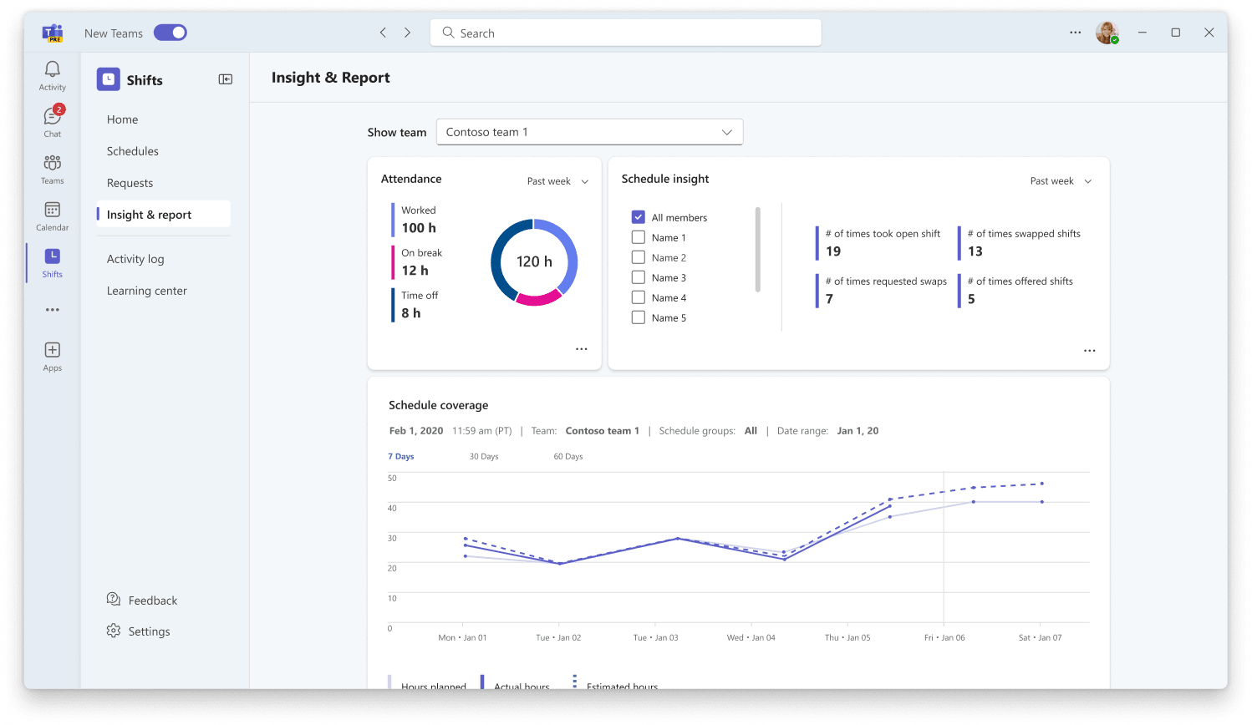Go back with the left arrow

click(x=383, y=33)
